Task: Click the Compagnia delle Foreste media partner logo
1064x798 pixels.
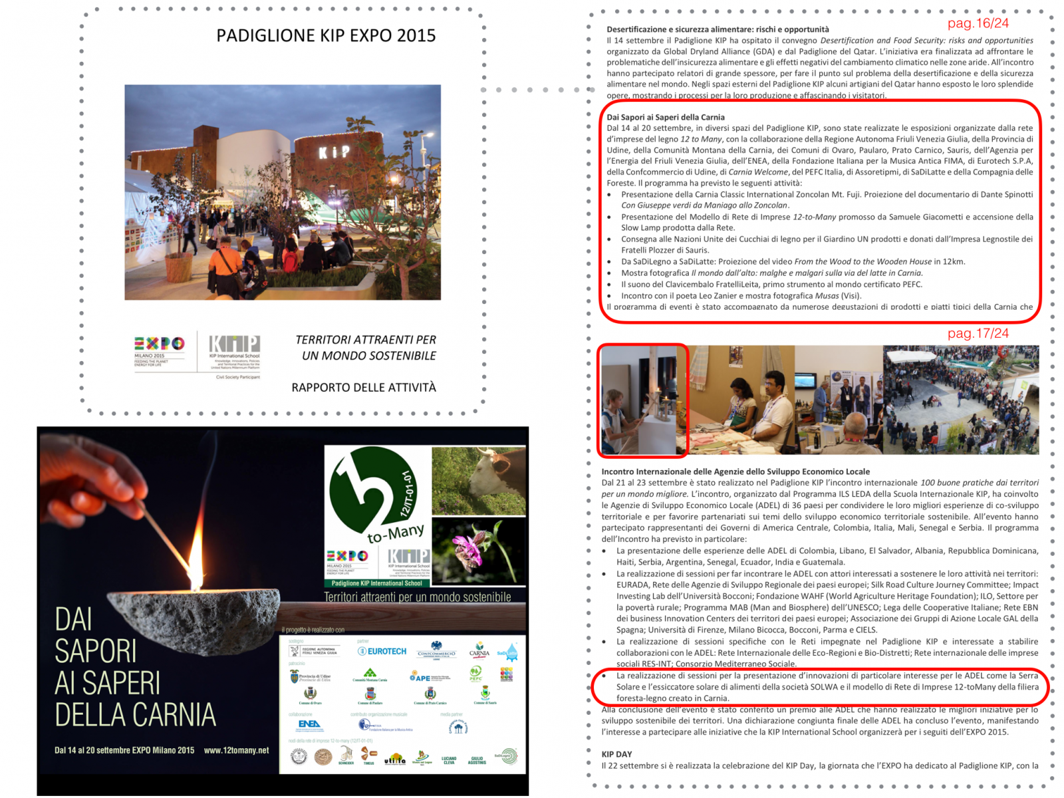Action: click(458, 727)
